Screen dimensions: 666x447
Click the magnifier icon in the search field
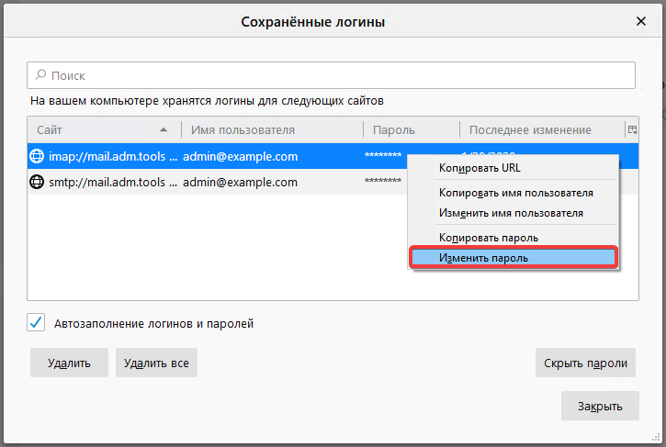point(40,75)
